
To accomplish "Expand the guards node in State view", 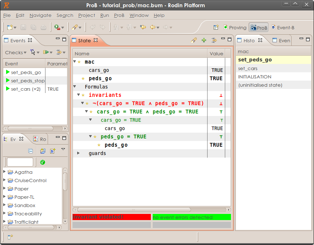I will click(78, 153).
